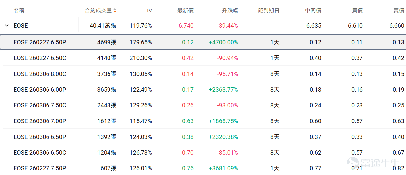Select option EOSE 260306 6.50C
This screenshot has height=175, width=406.
(x=40, y=153)
